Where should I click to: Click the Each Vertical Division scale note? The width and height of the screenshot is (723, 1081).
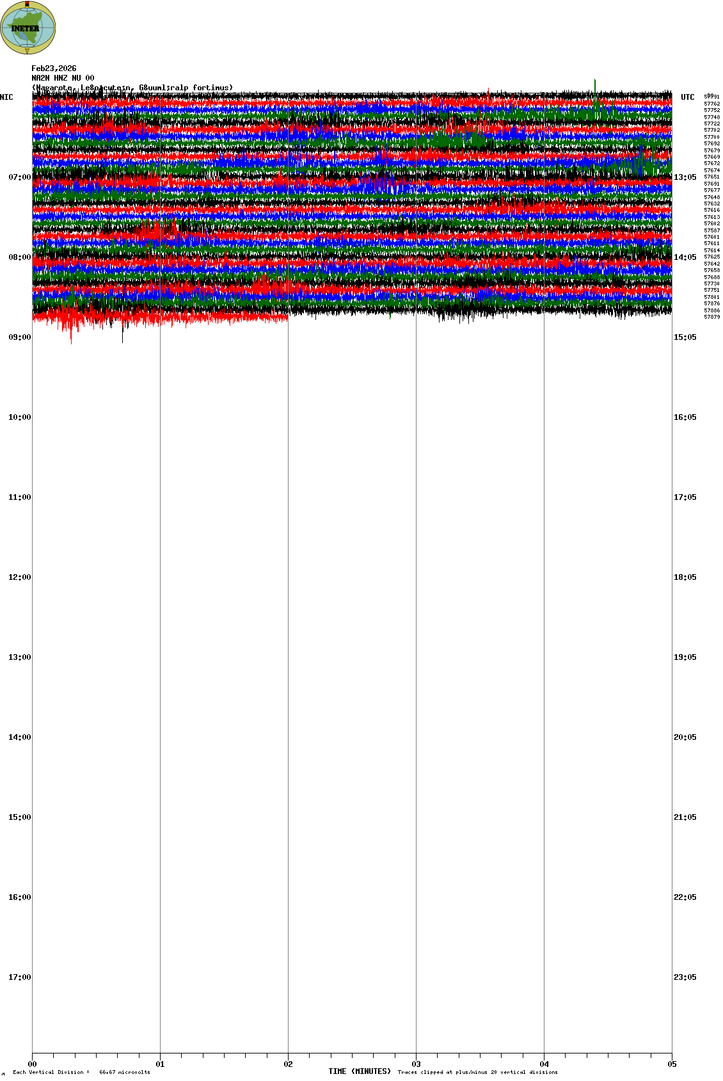coord(81,1072)
